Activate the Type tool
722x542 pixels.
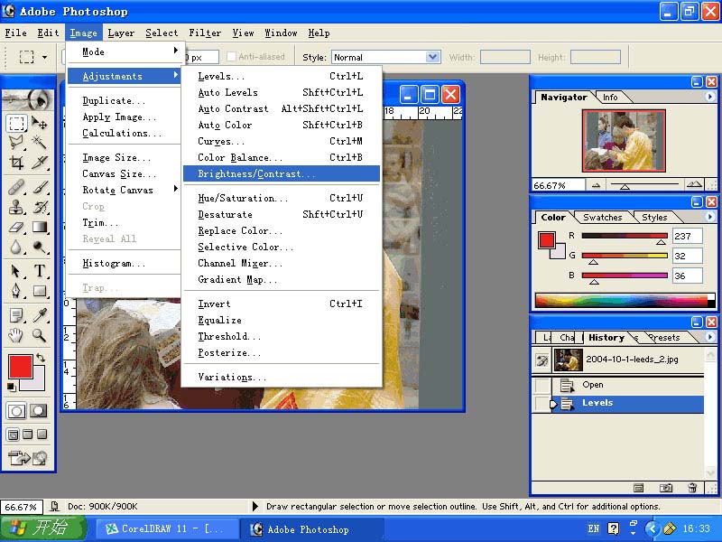pyautogui.click(x=40, y=272)
